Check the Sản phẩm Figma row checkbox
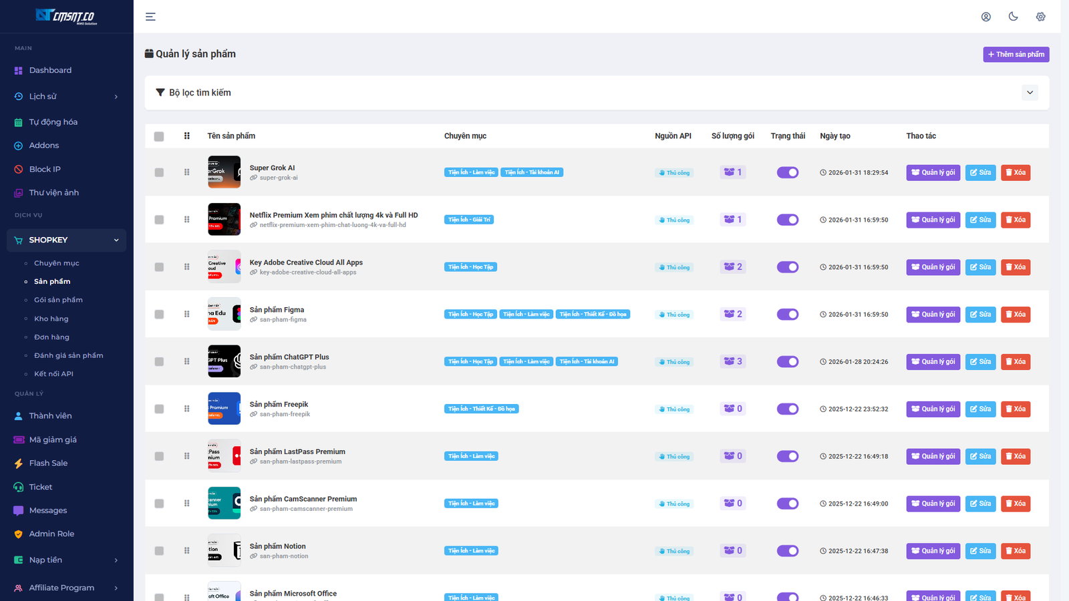The image size is (1069, 601). point(159,315)
